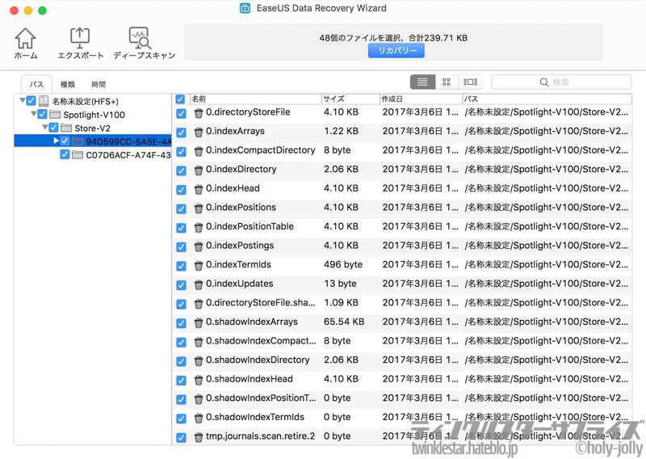The image size is (646, 459).
Task: Click trash icon of 0.indexHead
Action: pyautogui.click(x=199, y=189)
